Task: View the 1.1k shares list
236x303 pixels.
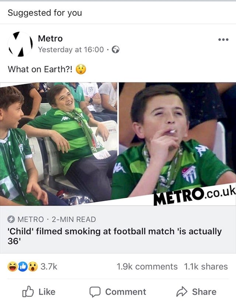Action: point(206,267)
